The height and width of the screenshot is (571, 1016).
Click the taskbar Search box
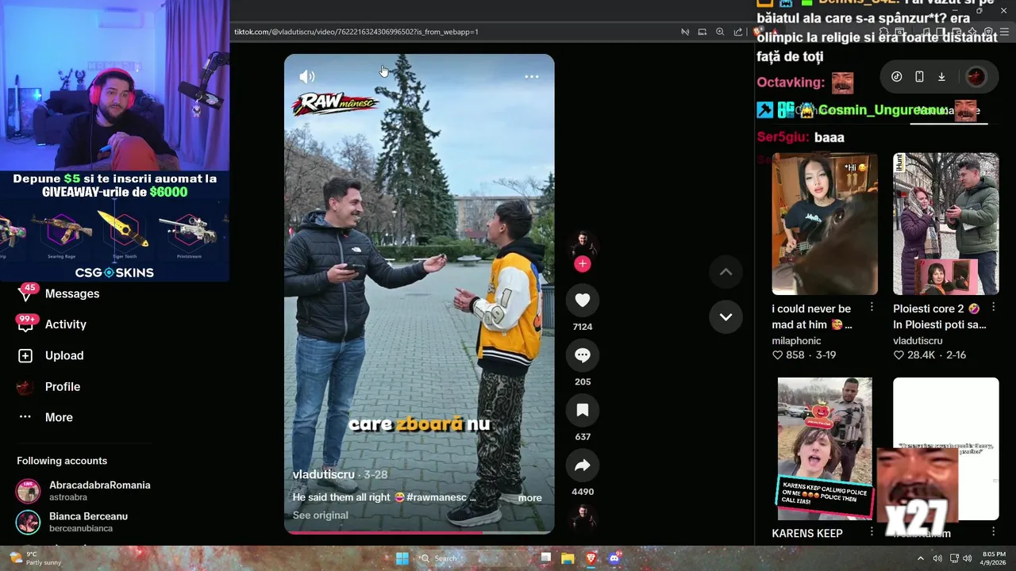[472, 558]
